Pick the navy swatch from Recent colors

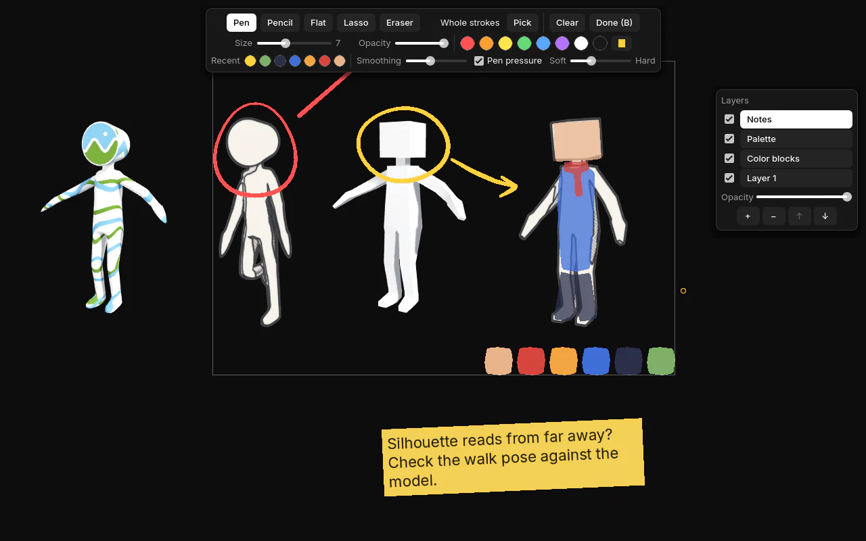click(280, 61)
